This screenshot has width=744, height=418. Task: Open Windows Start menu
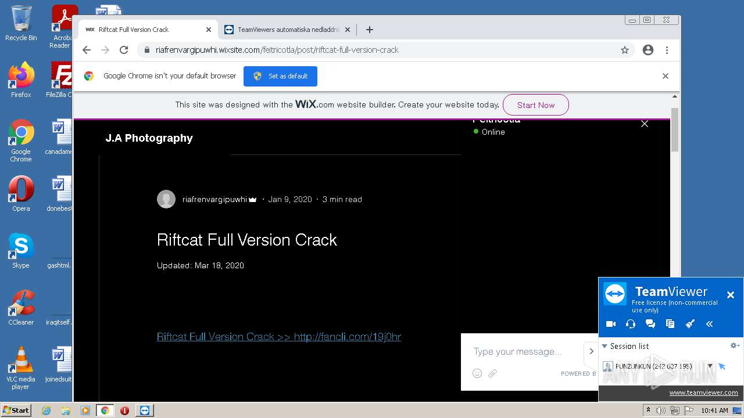[x=16, y=410]
